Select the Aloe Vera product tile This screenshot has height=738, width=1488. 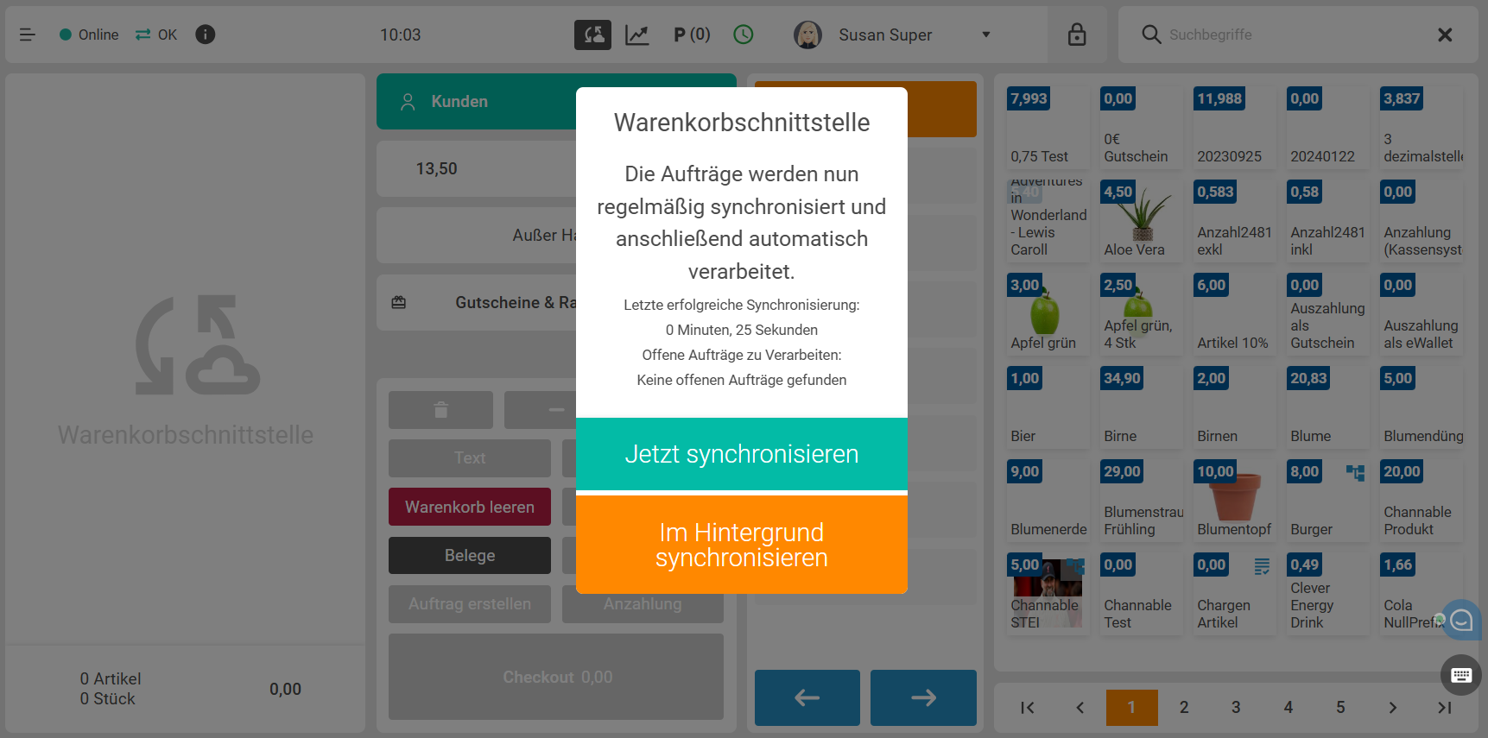(1137, 220)
